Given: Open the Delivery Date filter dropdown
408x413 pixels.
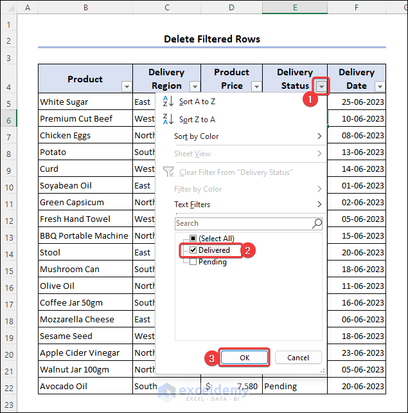Looking at the screenshot, I should point(380,86).
